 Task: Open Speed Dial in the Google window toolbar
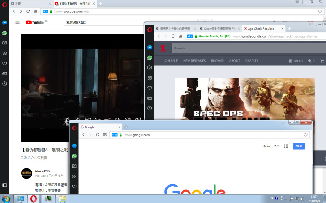[104, 135]
